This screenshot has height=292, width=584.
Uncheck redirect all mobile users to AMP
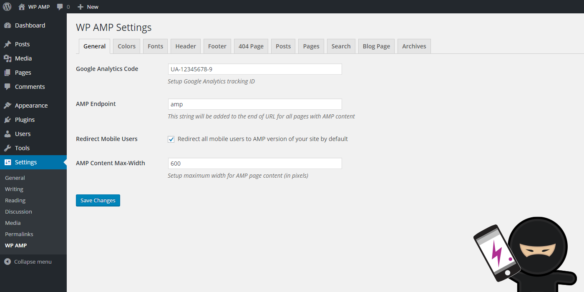click(171, 139)
